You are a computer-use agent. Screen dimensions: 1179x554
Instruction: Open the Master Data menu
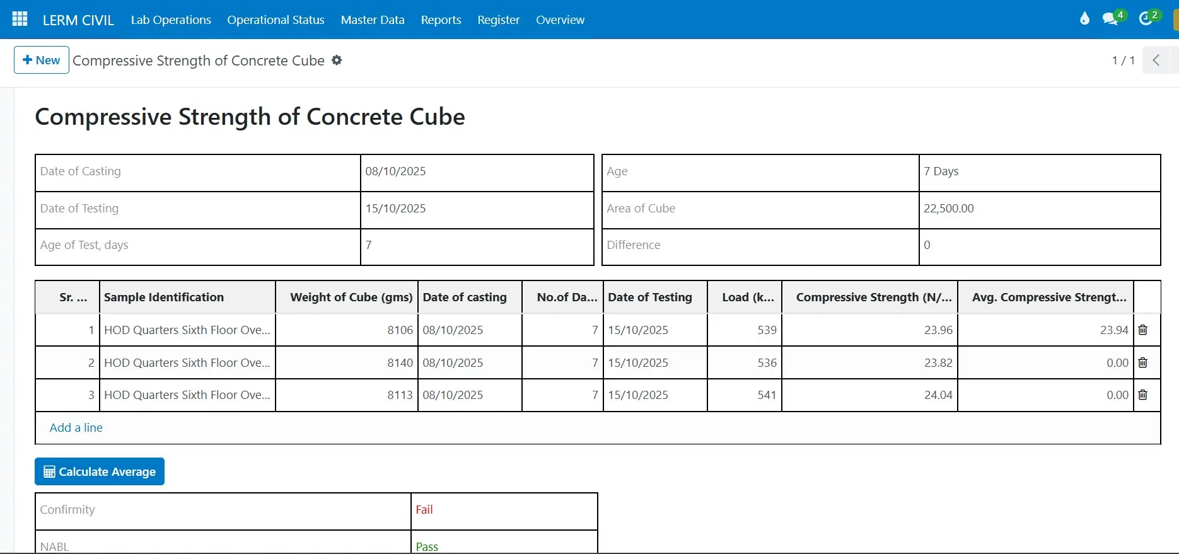(373, 20)
